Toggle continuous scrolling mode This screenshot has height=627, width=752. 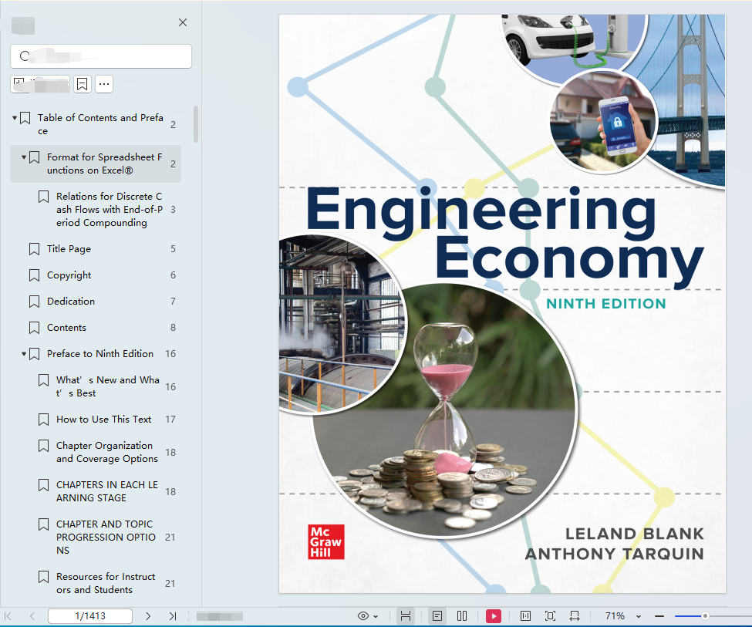coord(406,616)
